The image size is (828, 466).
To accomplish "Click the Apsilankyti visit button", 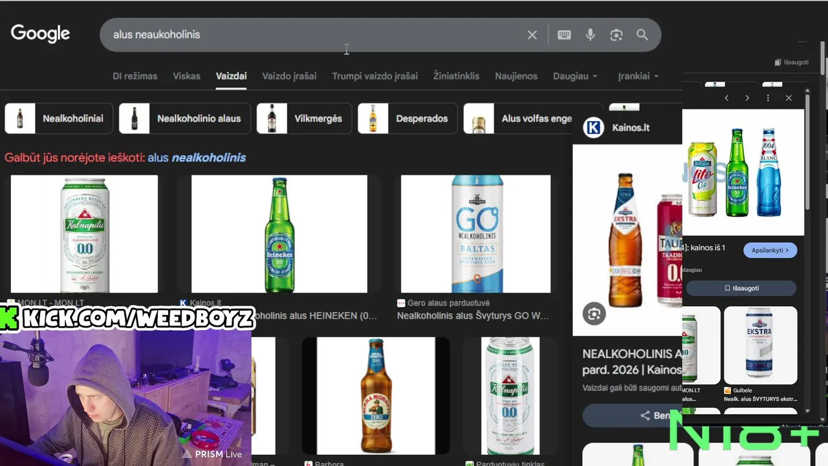I will (770, 250).
